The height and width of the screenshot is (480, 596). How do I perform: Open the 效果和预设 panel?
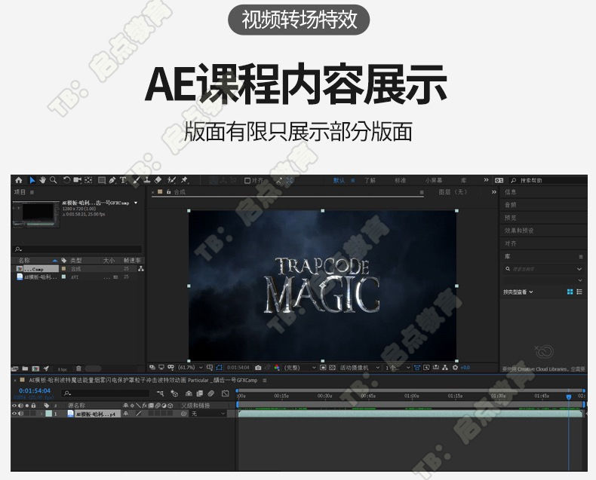tap(519, 231)
